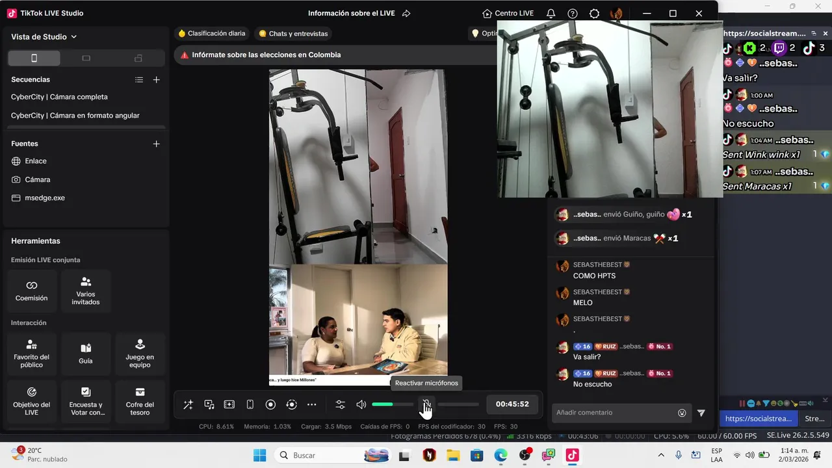Open Juego en equipo tool

[140, 354]
